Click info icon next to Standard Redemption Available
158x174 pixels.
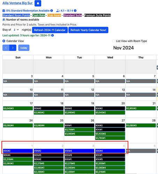point(52,11)
